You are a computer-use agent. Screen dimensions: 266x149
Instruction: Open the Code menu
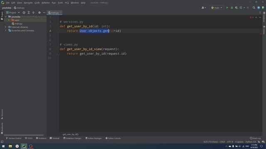coord(37,3)
